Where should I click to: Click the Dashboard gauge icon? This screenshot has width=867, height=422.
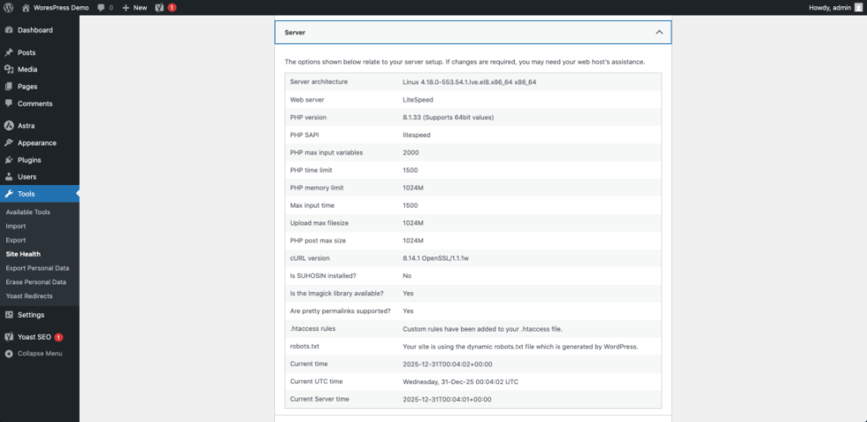(x=8, y=30)
